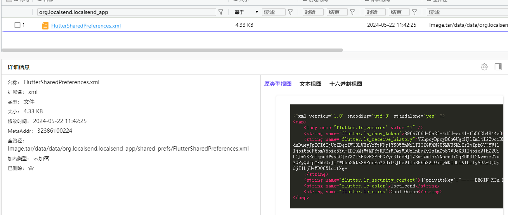508x215 pixels.
Task: Click the xml version declaration line
Action: point(369,116)
